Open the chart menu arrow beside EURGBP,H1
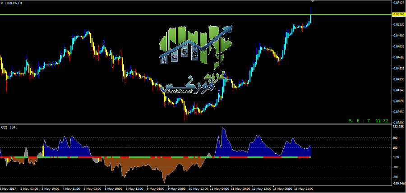The image size is (406, 193). coord(2,3)
